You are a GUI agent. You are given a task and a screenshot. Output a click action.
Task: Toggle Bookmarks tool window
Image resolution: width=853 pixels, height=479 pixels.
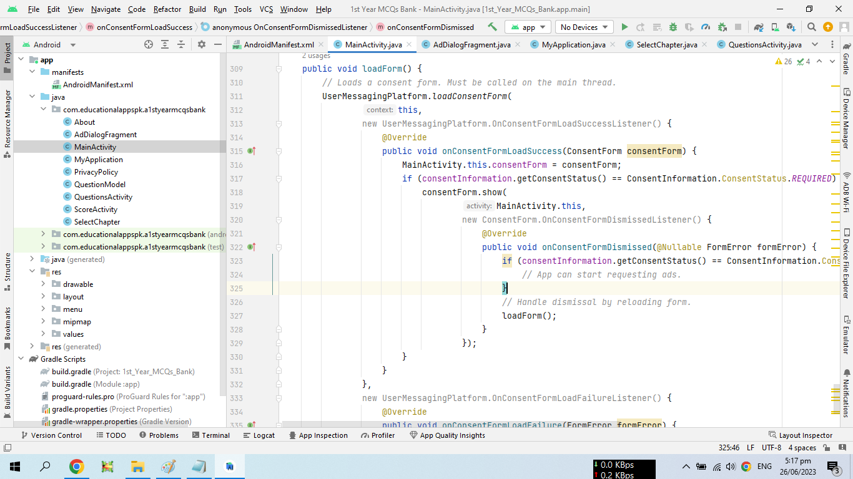[7, 327]
